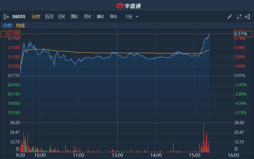This screenshot has width=254, height=159.
Task: Toggle the 分时 price line legend
Action: [x=7, y=26]
